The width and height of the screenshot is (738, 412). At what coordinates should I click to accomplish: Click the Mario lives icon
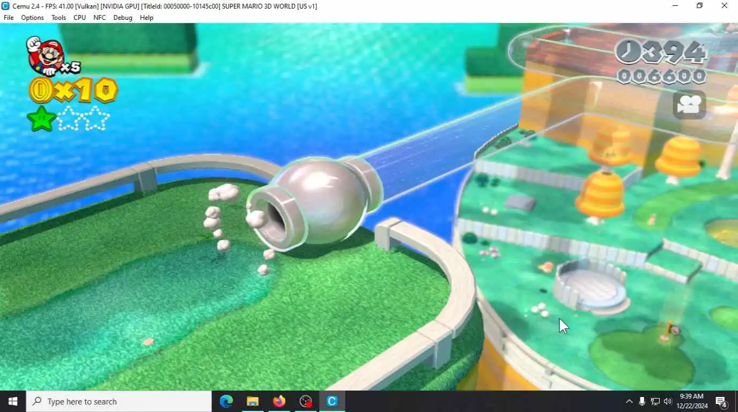click(45, 56)
